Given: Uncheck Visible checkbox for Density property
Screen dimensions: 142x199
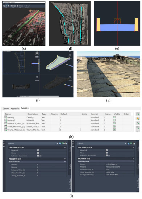Looking at the screenshot, I should tap(114, 117).
